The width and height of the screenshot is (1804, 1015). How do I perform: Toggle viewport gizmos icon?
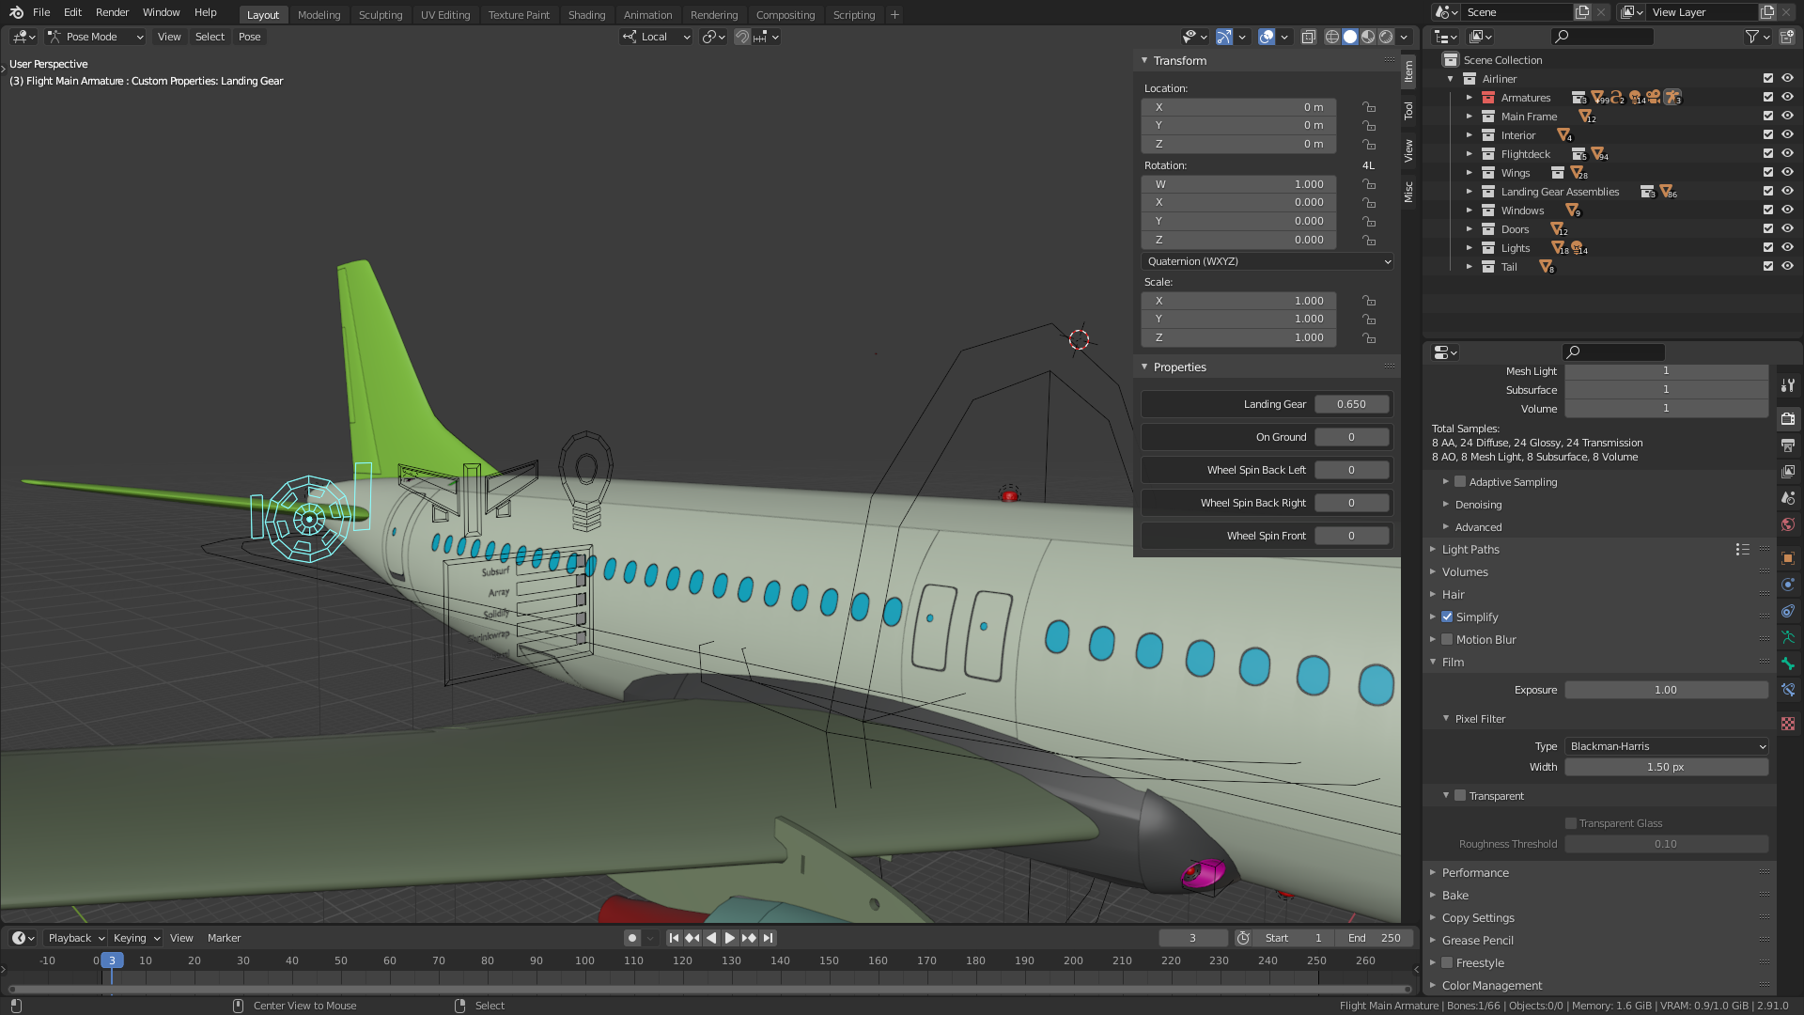(1224, 37)
